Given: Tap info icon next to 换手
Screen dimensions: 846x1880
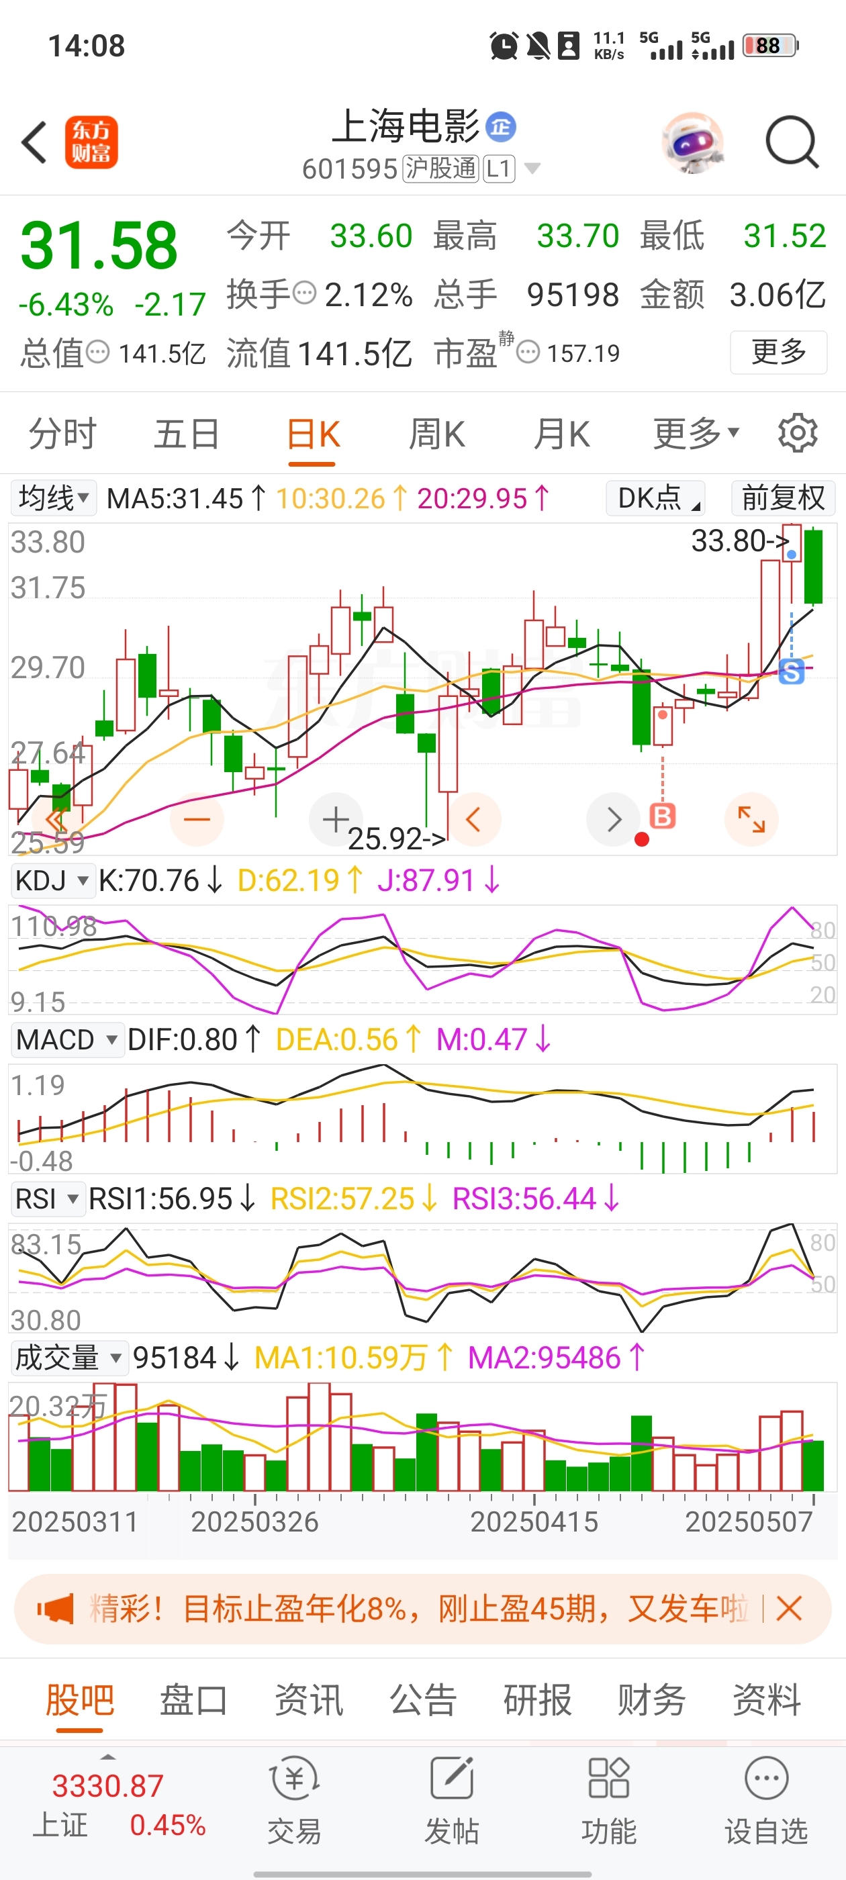Looking at the screenshot, I should [x=304, y=293].
